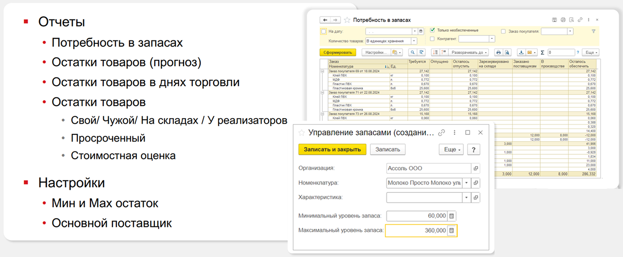Image resolution: width=623 pixels, height=257 pixels.
Task: Open Разворачивать до dropdown
Action: (469, 52)
